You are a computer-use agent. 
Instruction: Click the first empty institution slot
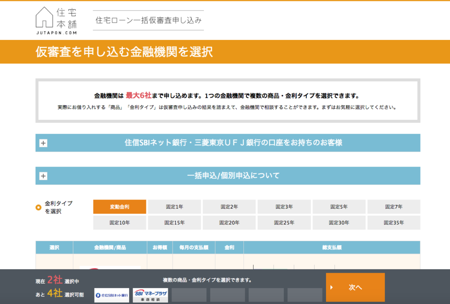(189, 295)
